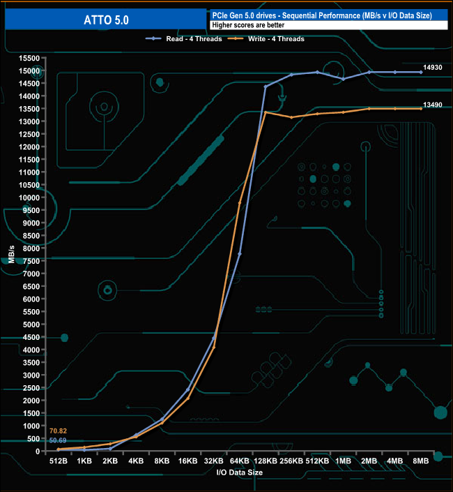Click the 7500 y-axis tick label
Image resolution: width=453 pixels, height=492 pixels.
click(x=31, y=261)
